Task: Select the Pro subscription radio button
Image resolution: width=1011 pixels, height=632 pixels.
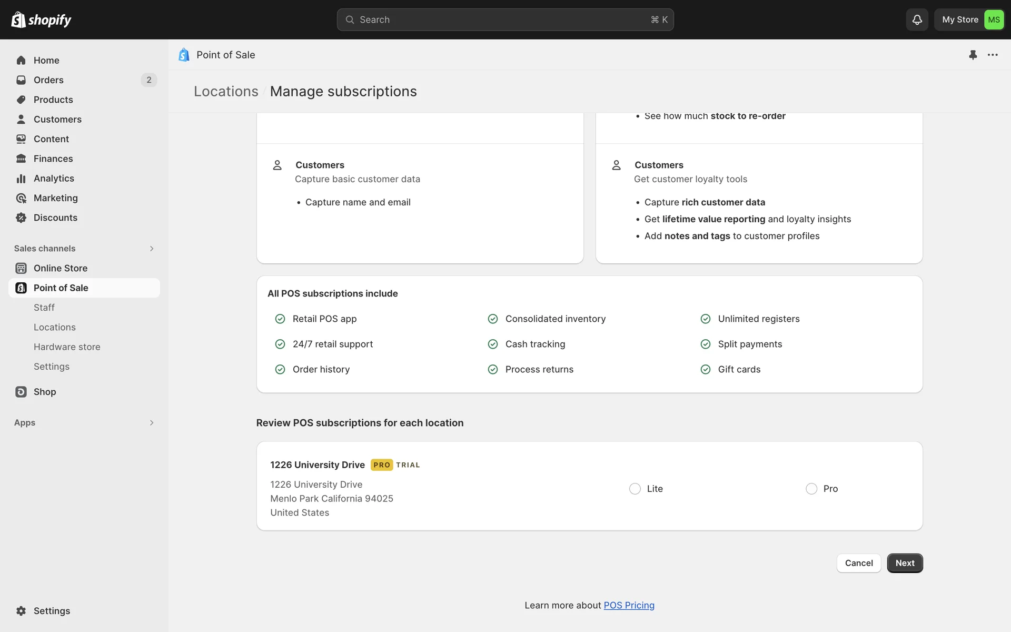Action: pos(811,489)
